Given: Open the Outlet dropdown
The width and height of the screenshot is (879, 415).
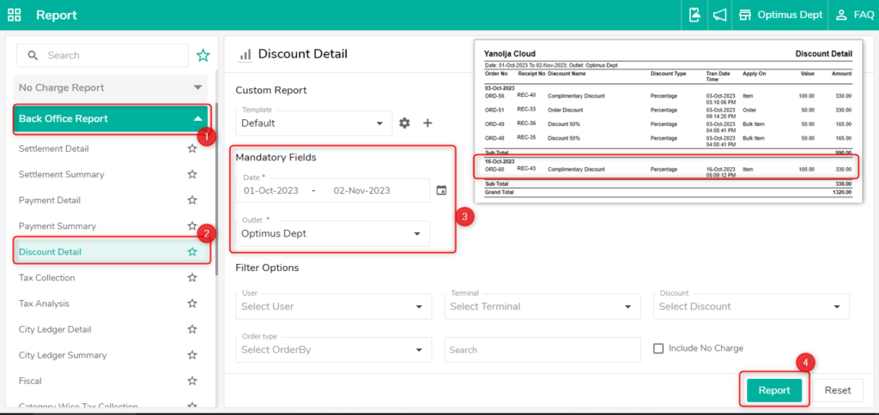Looking at the screenshot, I should [x=333, y=233].
